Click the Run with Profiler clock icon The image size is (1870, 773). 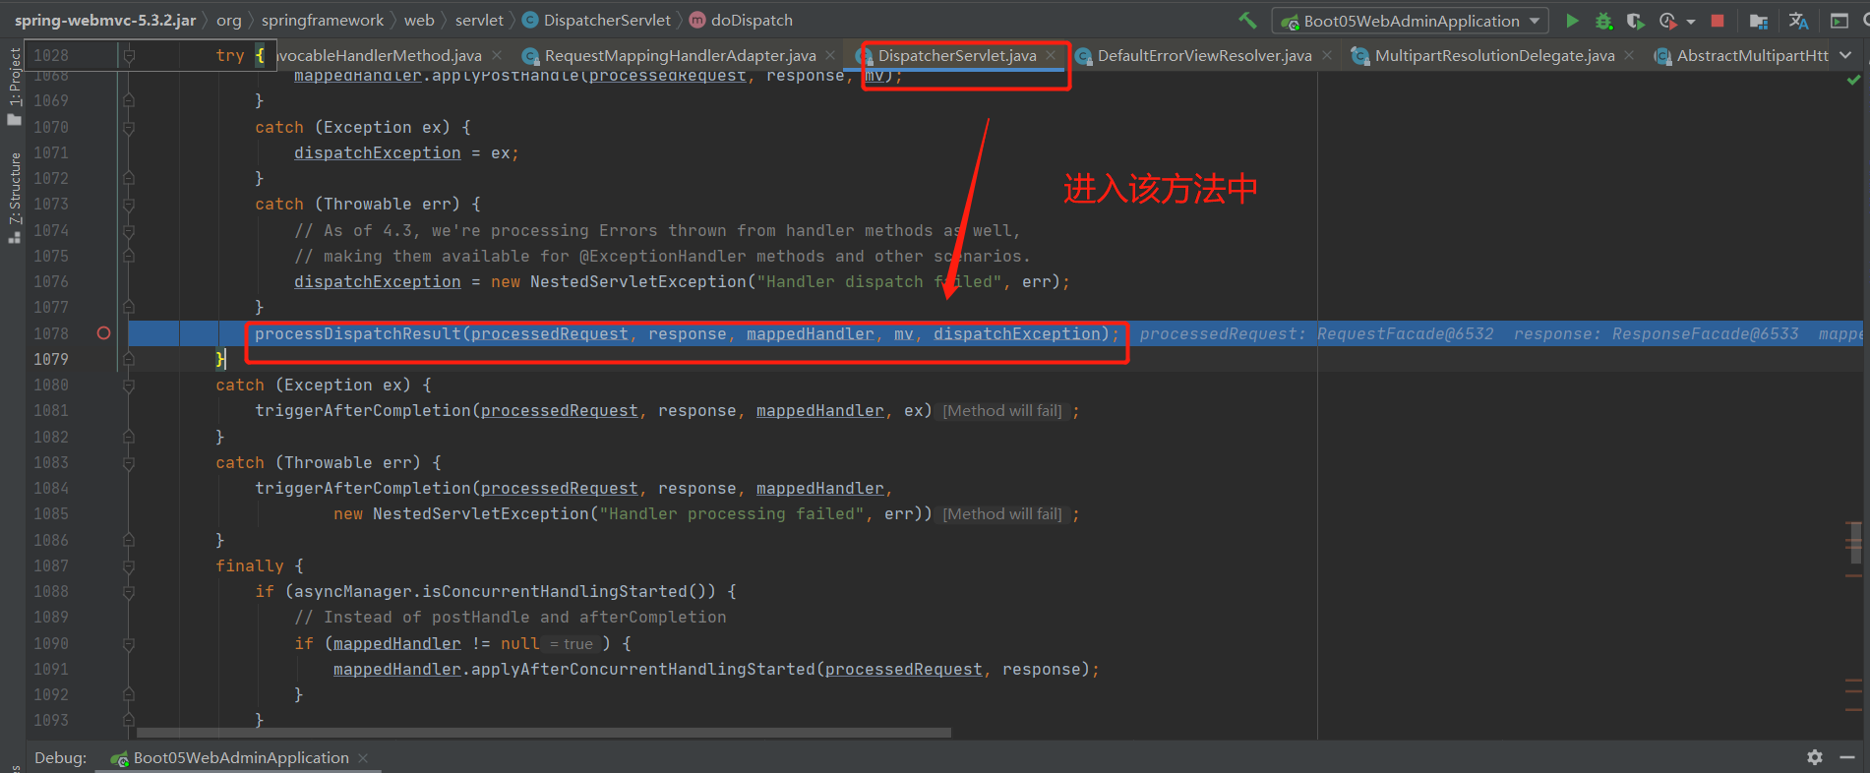coord(1667,21)
